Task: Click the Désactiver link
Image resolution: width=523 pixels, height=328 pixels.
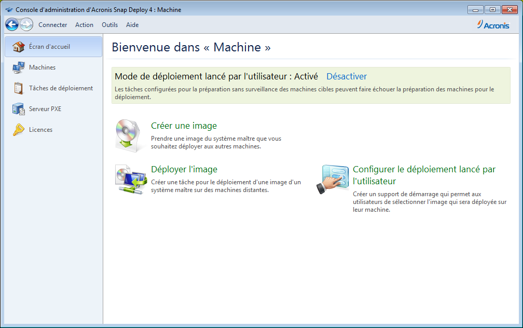Action: pyautogui.click(x=346, y=76)
